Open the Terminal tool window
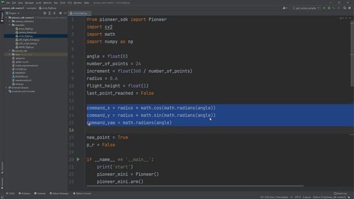 click(x=40, y=193)
